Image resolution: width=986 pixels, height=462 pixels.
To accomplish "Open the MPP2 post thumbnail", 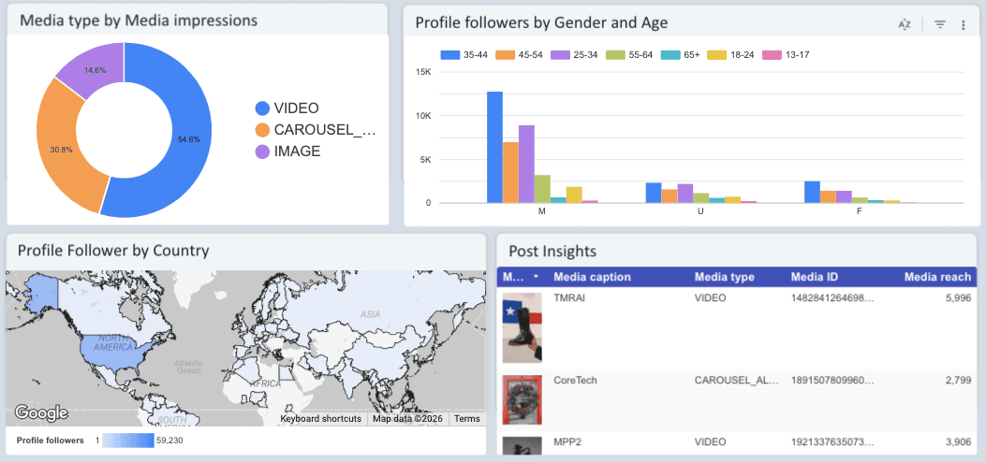I will click(522, 446).
